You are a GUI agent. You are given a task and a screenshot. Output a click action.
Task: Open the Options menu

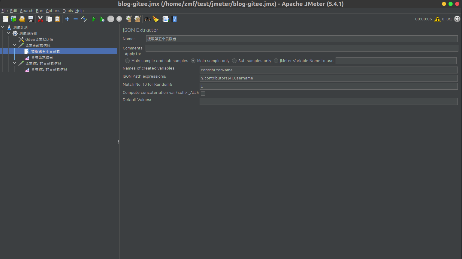click(53, 10)
